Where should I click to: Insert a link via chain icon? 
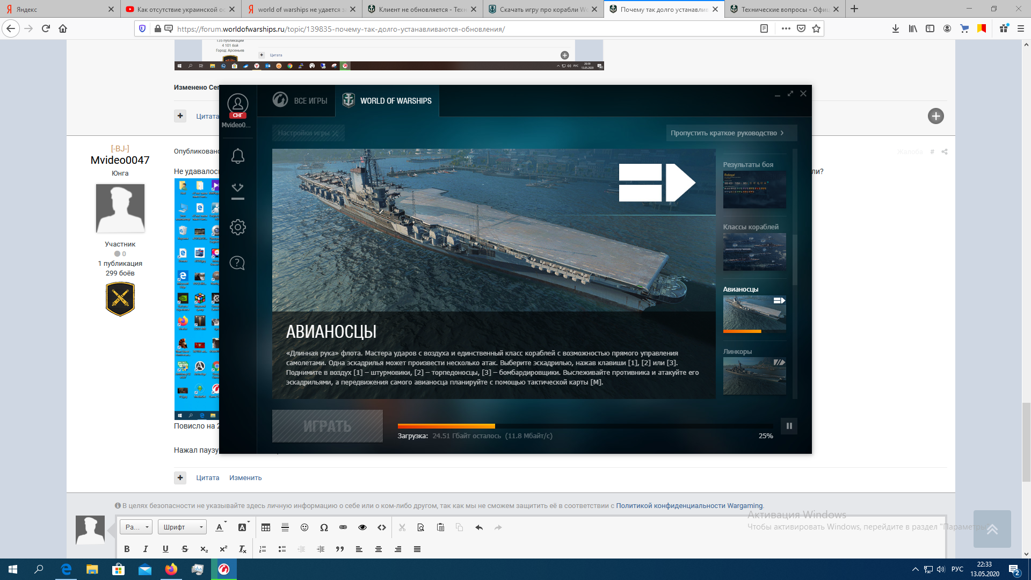click(x=343, y=527)
